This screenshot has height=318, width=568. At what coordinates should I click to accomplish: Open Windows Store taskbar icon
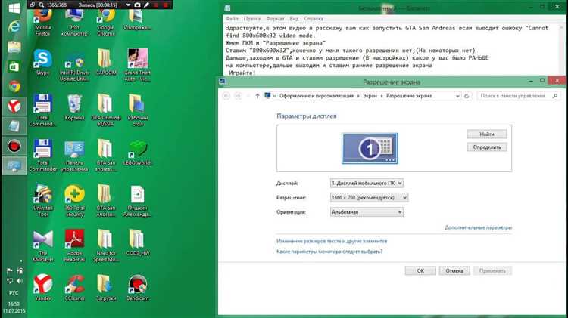tap(14, 66)
